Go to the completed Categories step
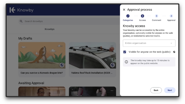185x104 pixels. tap(128, 16)
